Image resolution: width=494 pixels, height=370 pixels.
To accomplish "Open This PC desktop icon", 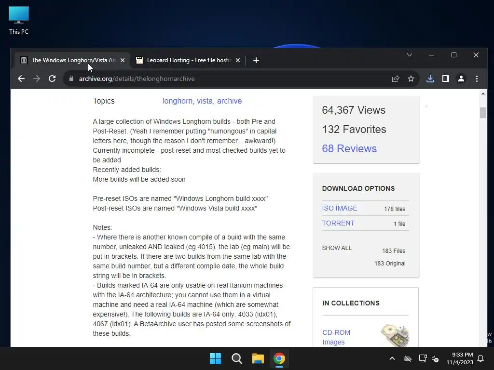I will 19,20.
